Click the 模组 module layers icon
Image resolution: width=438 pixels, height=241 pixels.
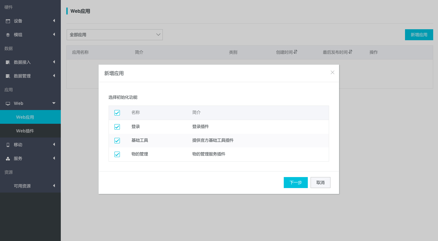(x=8, y=35)
